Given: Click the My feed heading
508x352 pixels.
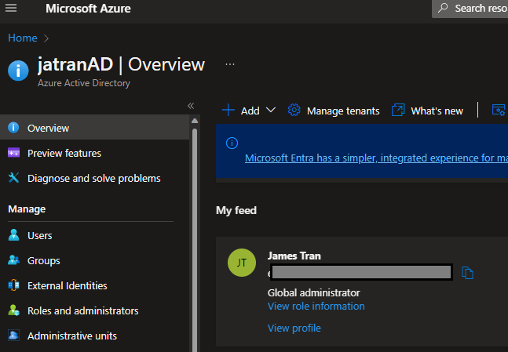Looking at the screenshot, I should pos(236,210).
